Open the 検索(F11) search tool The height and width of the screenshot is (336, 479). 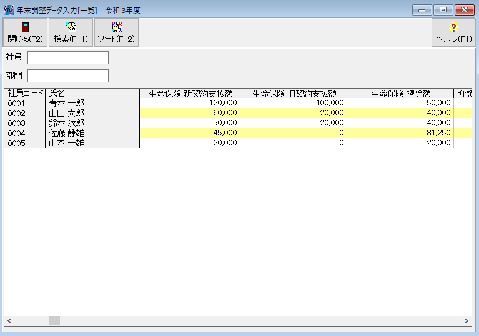point(71,32)
